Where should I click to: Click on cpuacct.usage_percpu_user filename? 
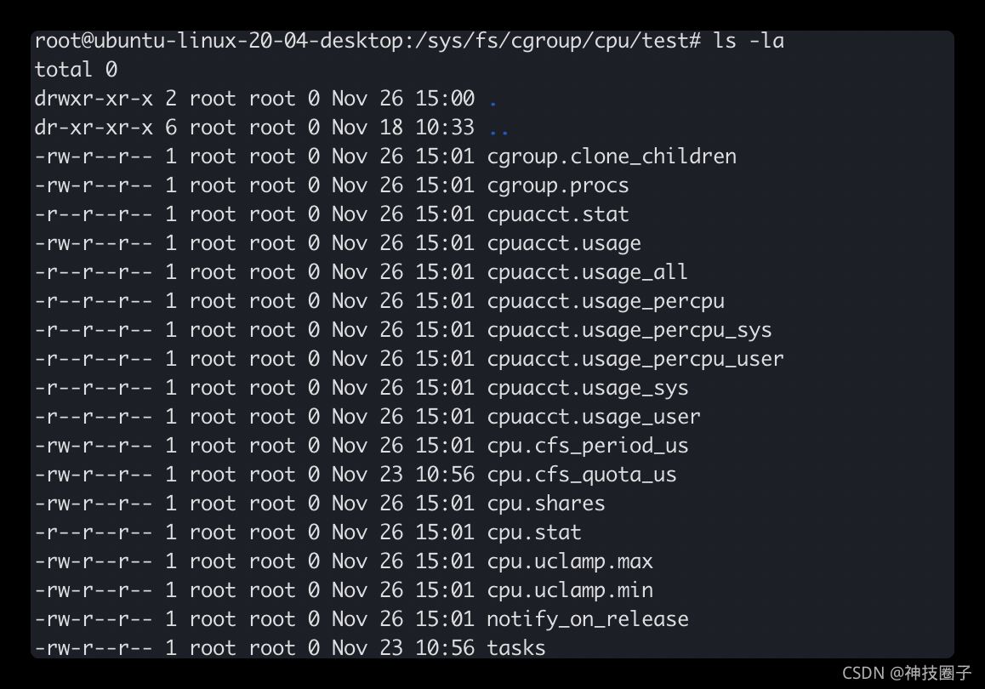point(635,359)
